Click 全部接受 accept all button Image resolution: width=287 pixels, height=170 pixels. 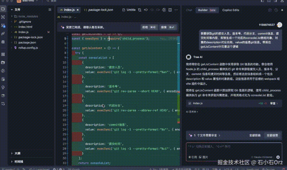[272, 136]
